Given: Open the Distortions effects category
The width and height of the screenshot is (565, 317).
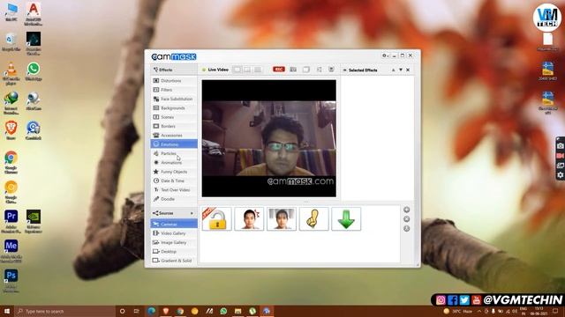Looking at the screenshot, I should [174, 80].
